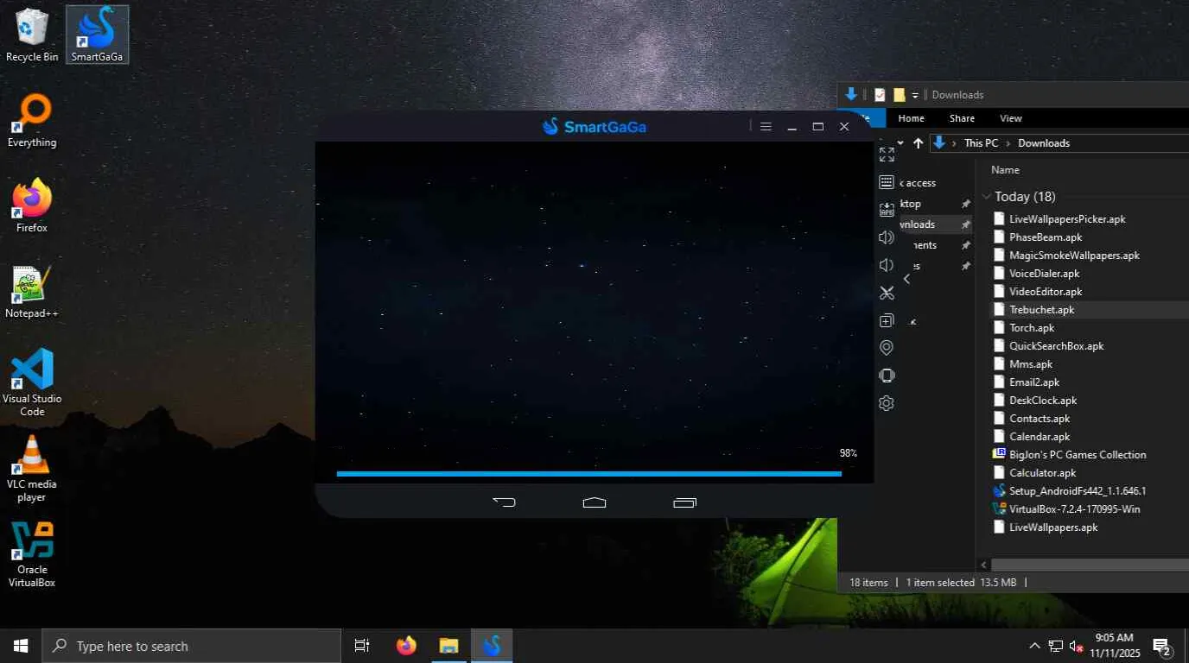Open Customize Quick Access Toolbar dropdown
Image resolution: width=1189 pixels, height=663 pixels.
click(915, 95)
